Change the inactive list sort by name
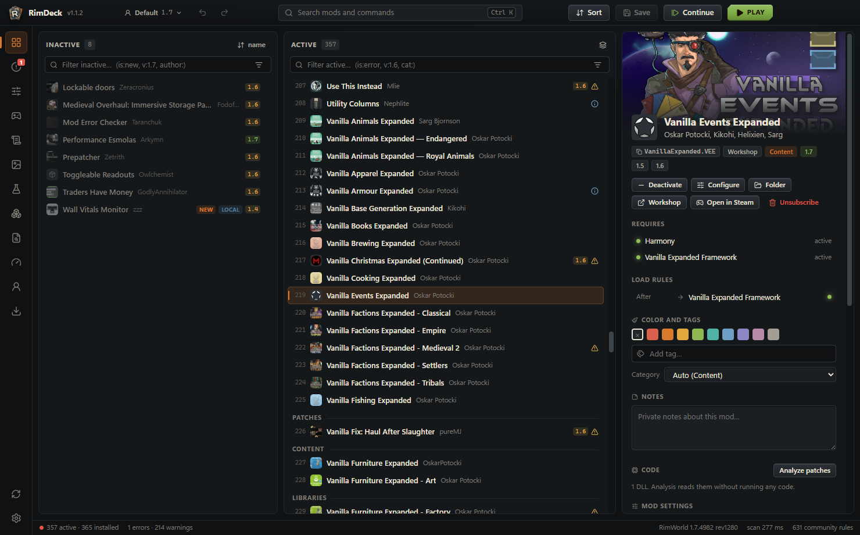This screenshot has height=535, width=860. click(252, 45)
